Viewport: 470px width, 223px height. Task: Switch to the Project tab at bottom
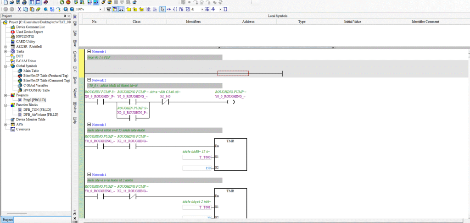8,220
